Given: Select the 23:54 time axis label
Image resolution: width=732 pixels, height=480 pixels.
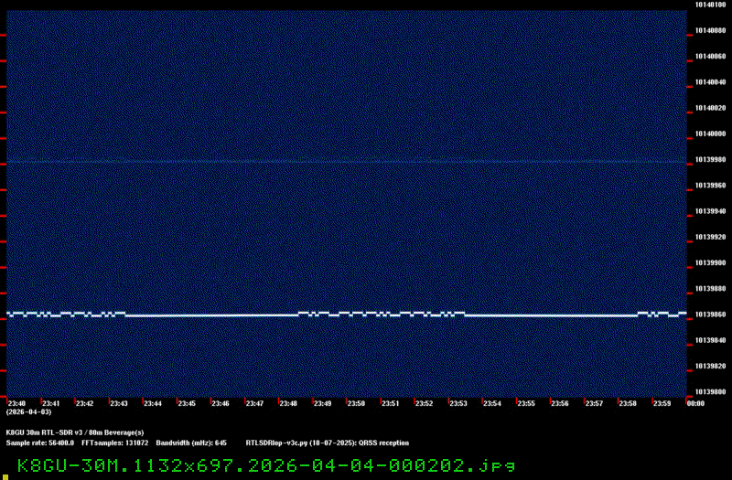Looking at the screenshot, I should 492,403.
